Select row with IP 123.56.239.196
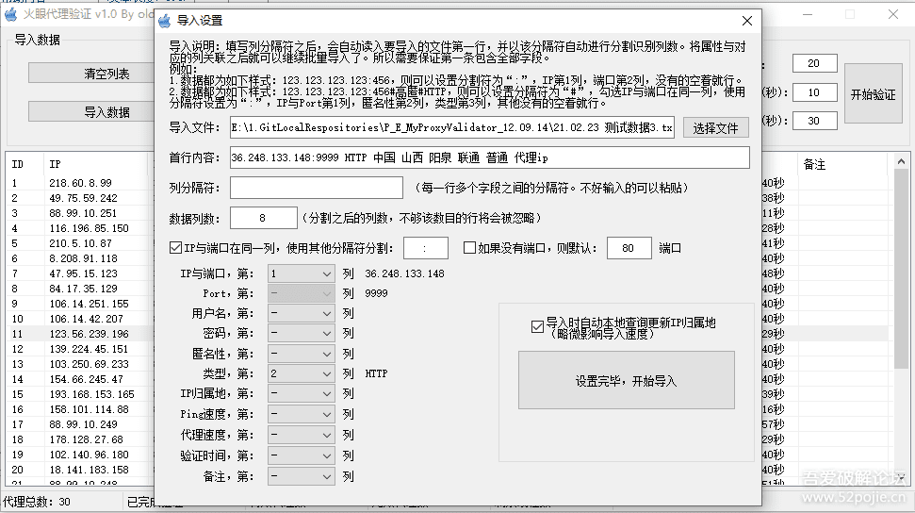 tap(89, 334)
